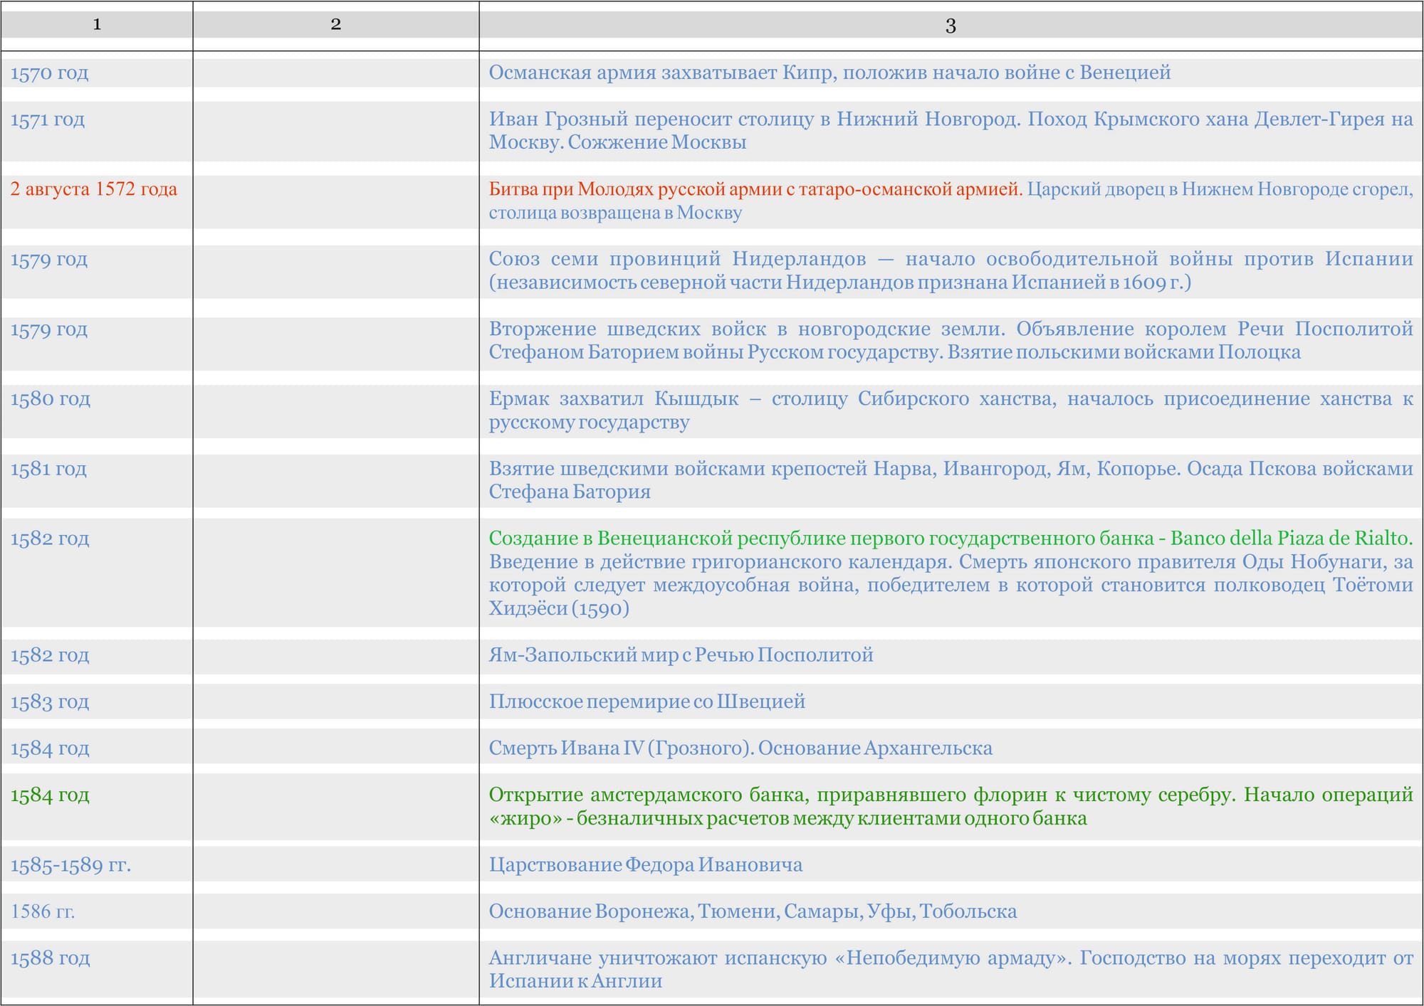The width and height of the screenshot is (1424, 1006).
Task: Click text 'Взятие шведскими войсками крепостей Нарва'
Action: (712, 469)
